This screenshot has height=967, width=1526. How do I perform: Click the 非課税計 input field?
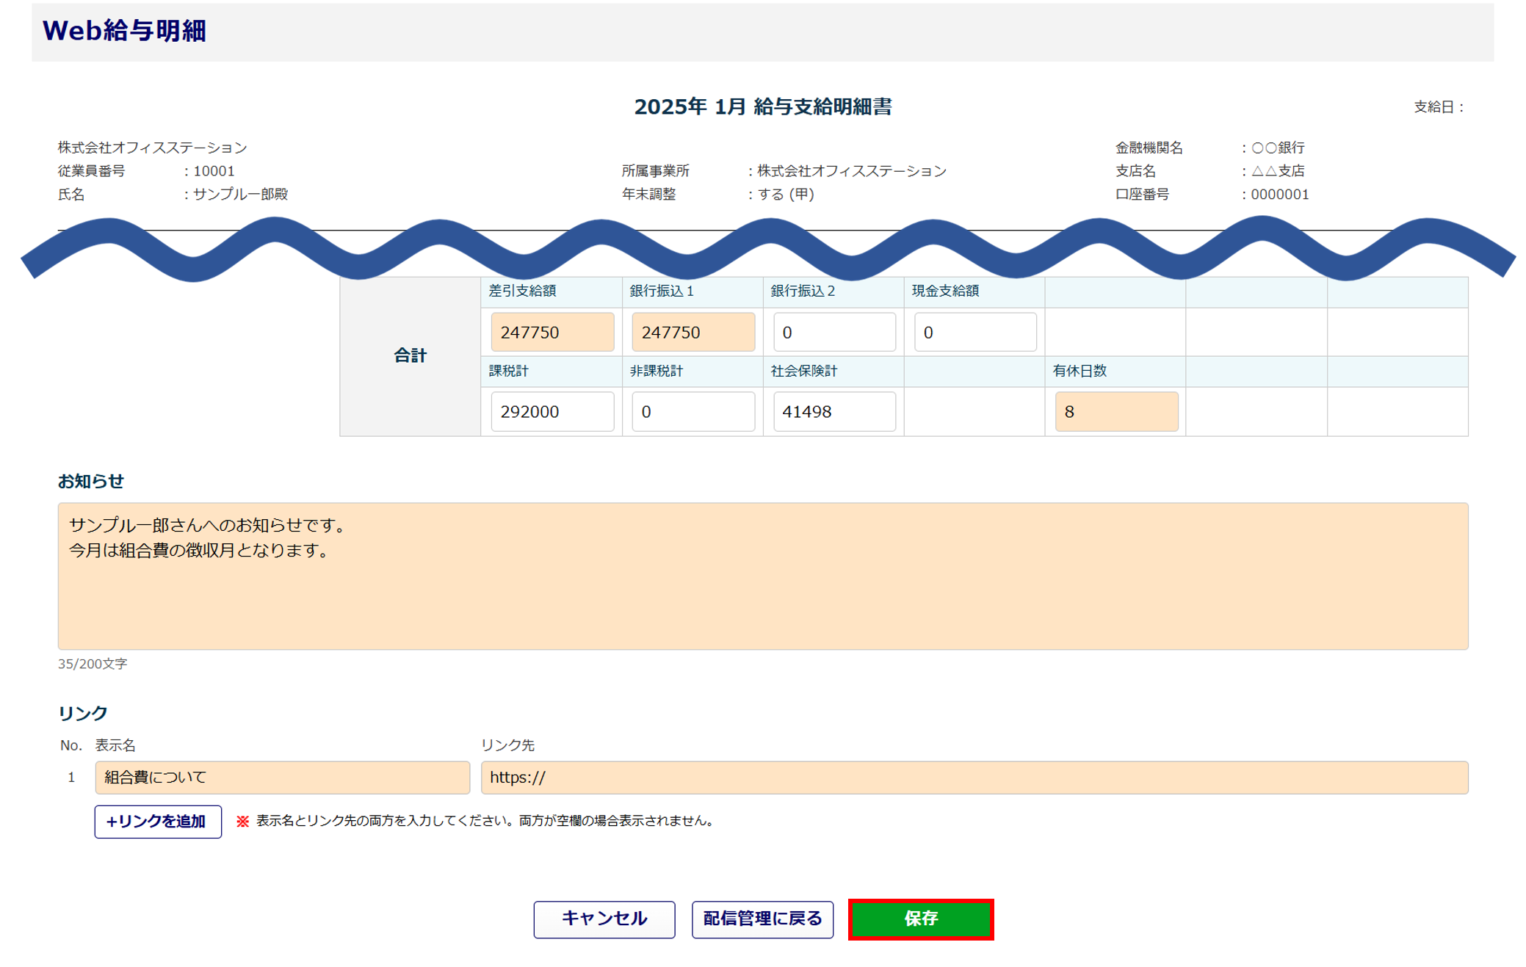click(693, 411)
